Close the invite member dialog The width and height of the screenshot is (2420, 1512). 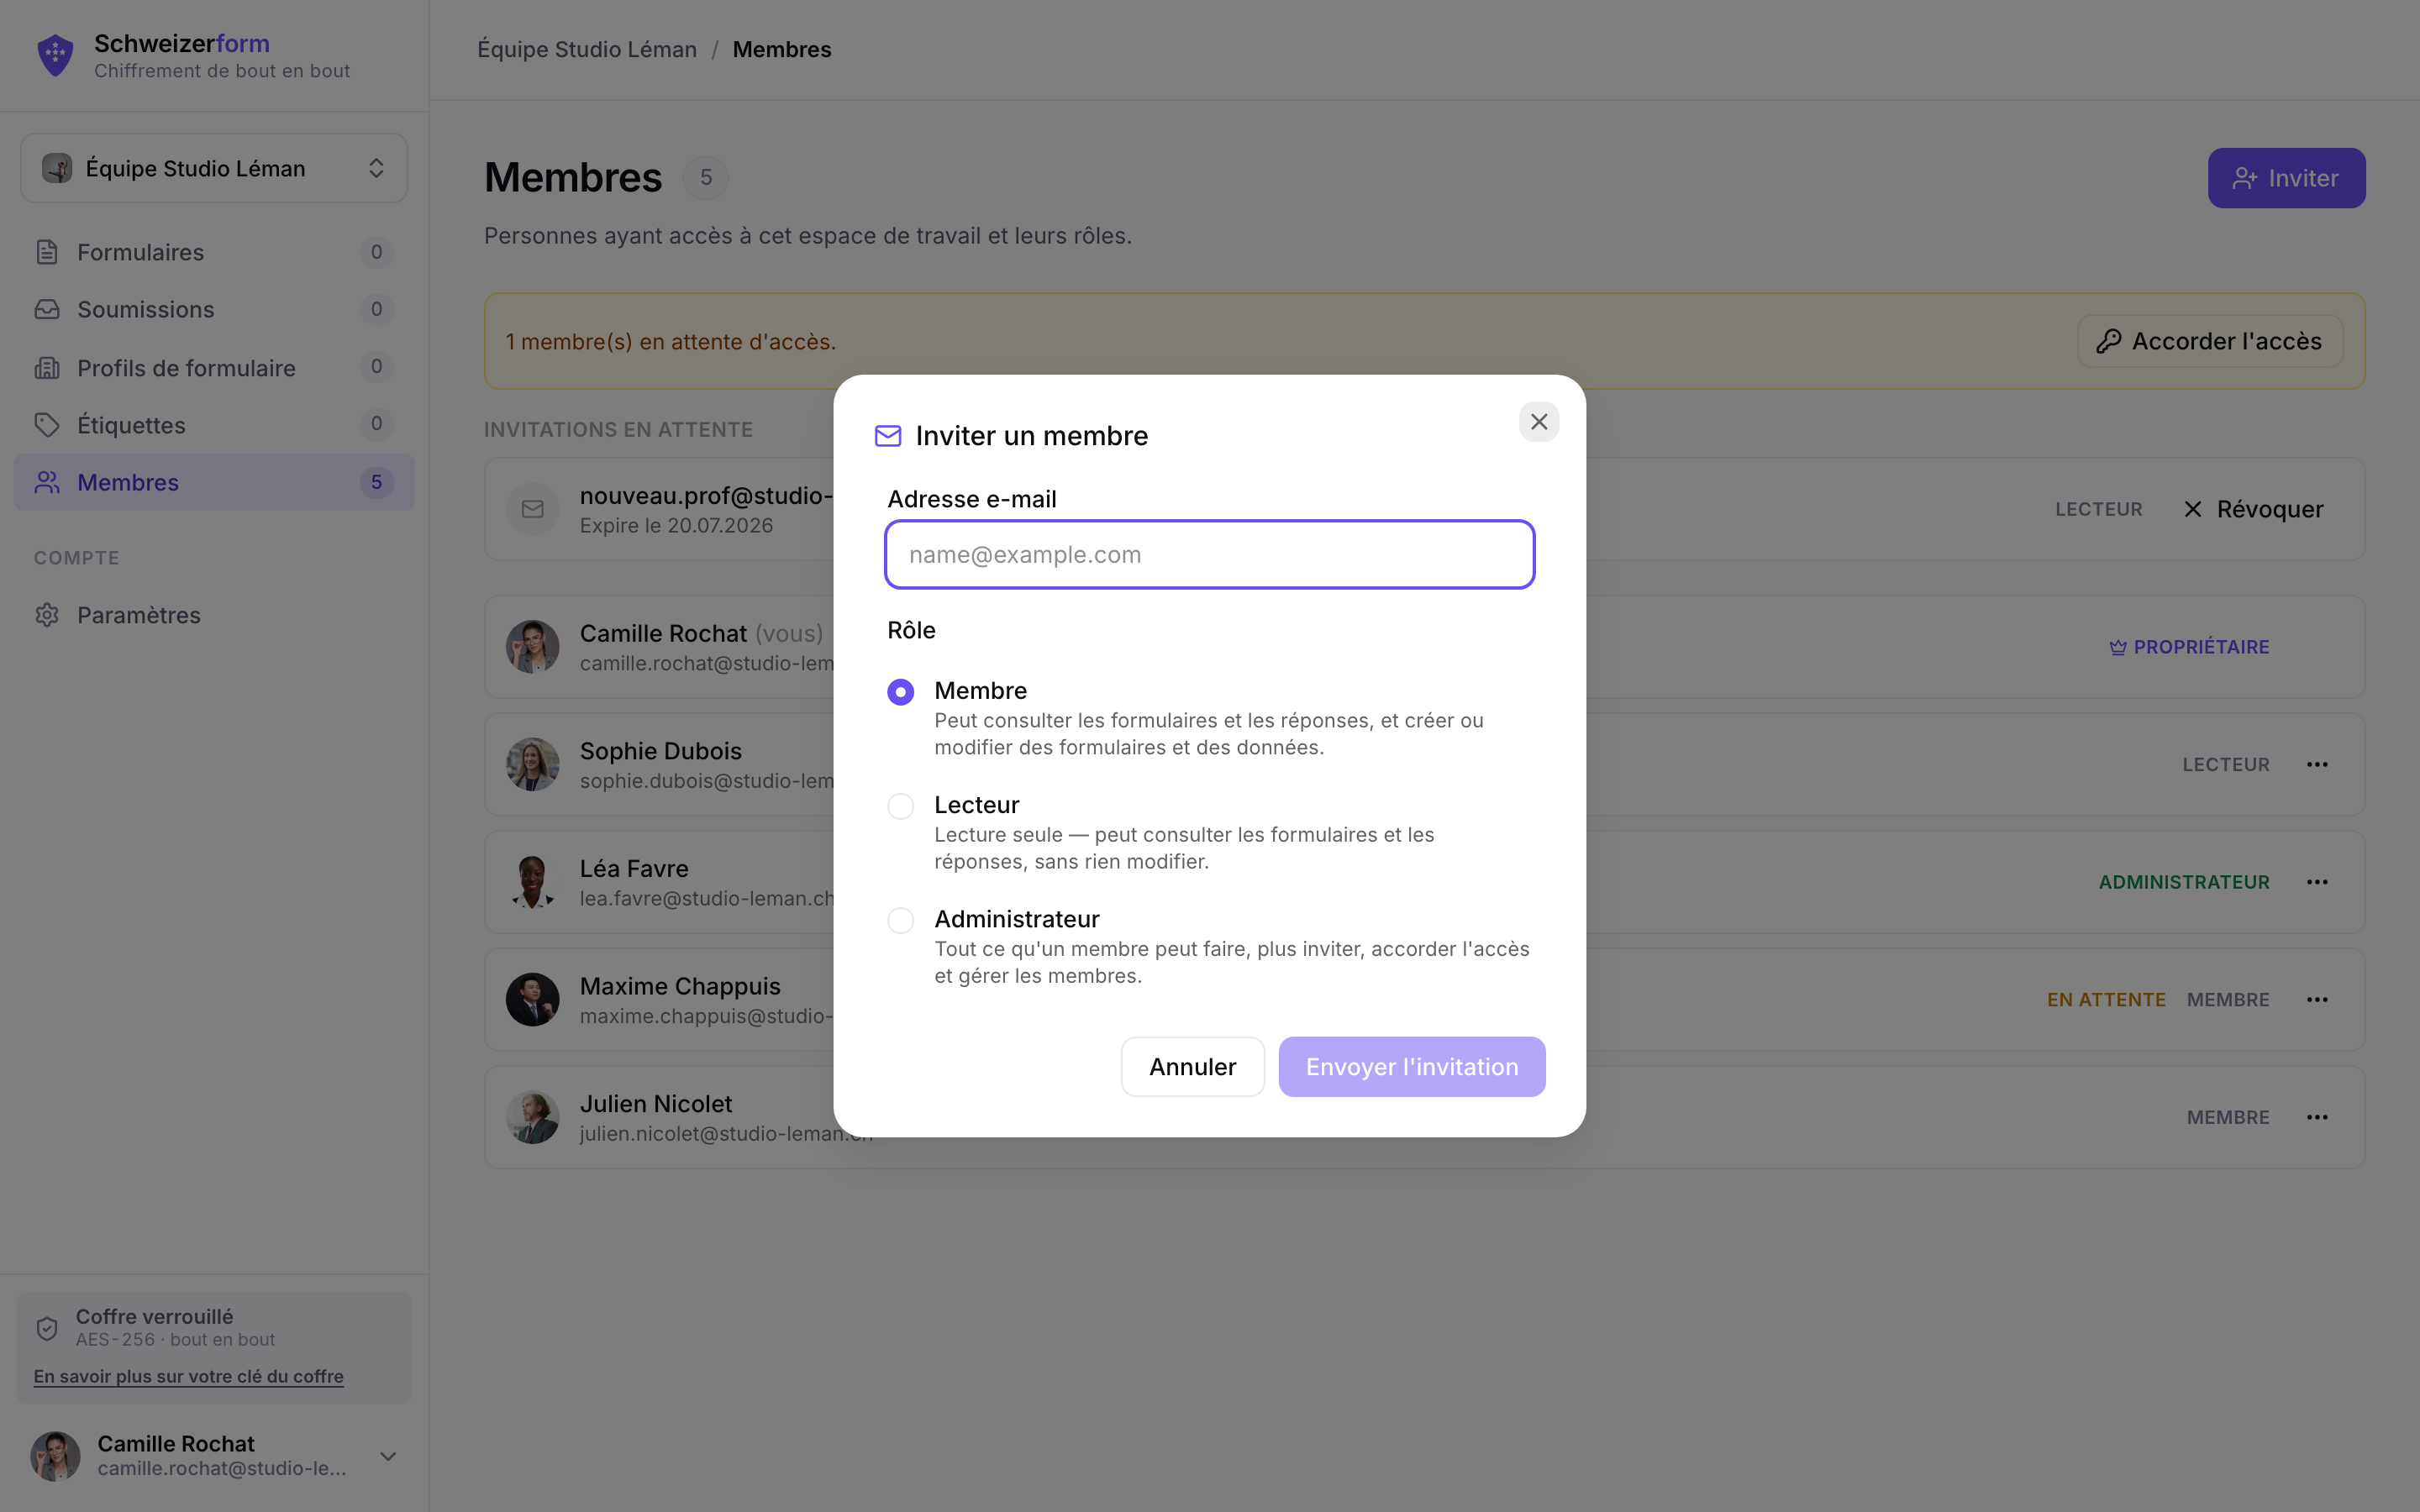[1538, 422]
